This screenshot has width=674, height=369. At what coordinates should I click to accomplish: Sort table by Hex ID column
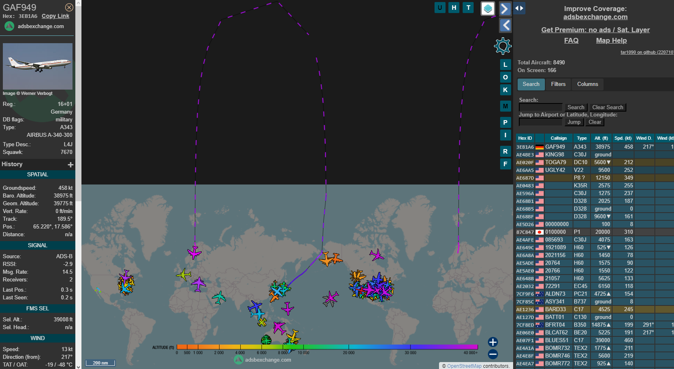pos(525,138)
